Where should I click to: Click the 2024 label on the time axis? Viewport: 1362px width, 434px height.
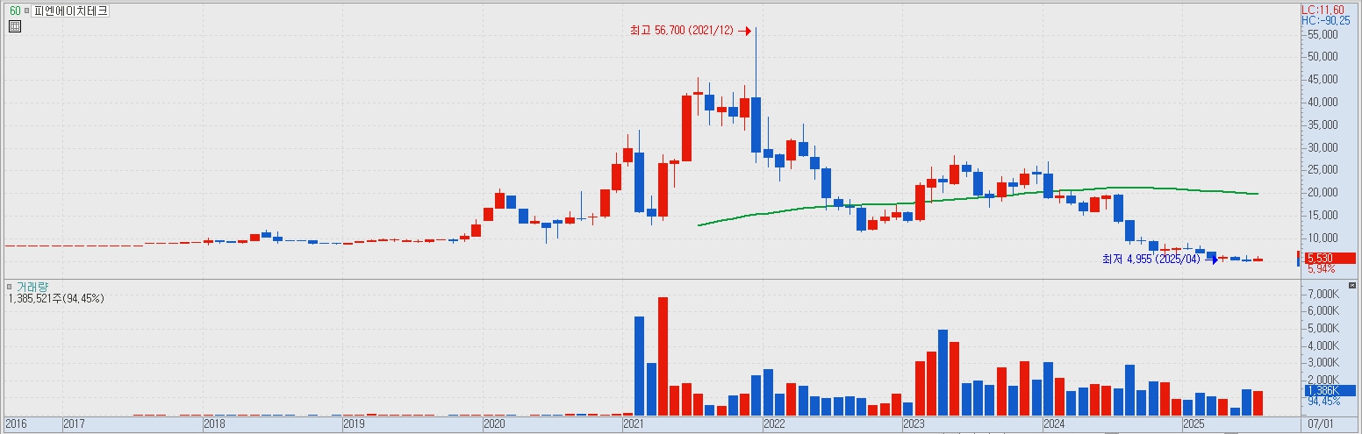(1054, 424)
